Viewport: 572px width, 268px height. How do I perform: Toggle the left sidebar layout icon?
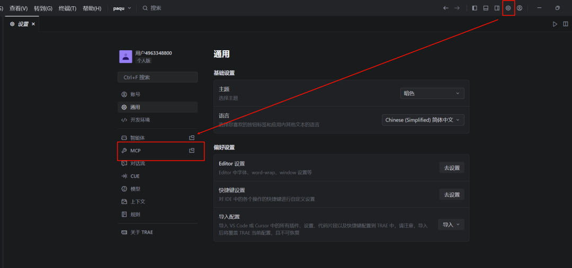[x=475, y=8]
